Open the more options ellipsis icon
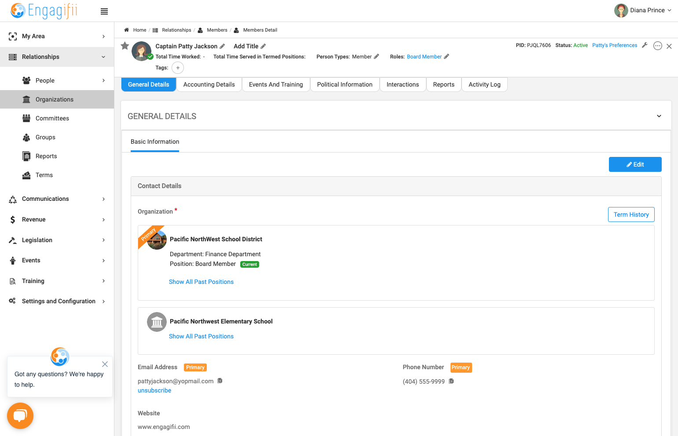678x436 pixels. 658,46
